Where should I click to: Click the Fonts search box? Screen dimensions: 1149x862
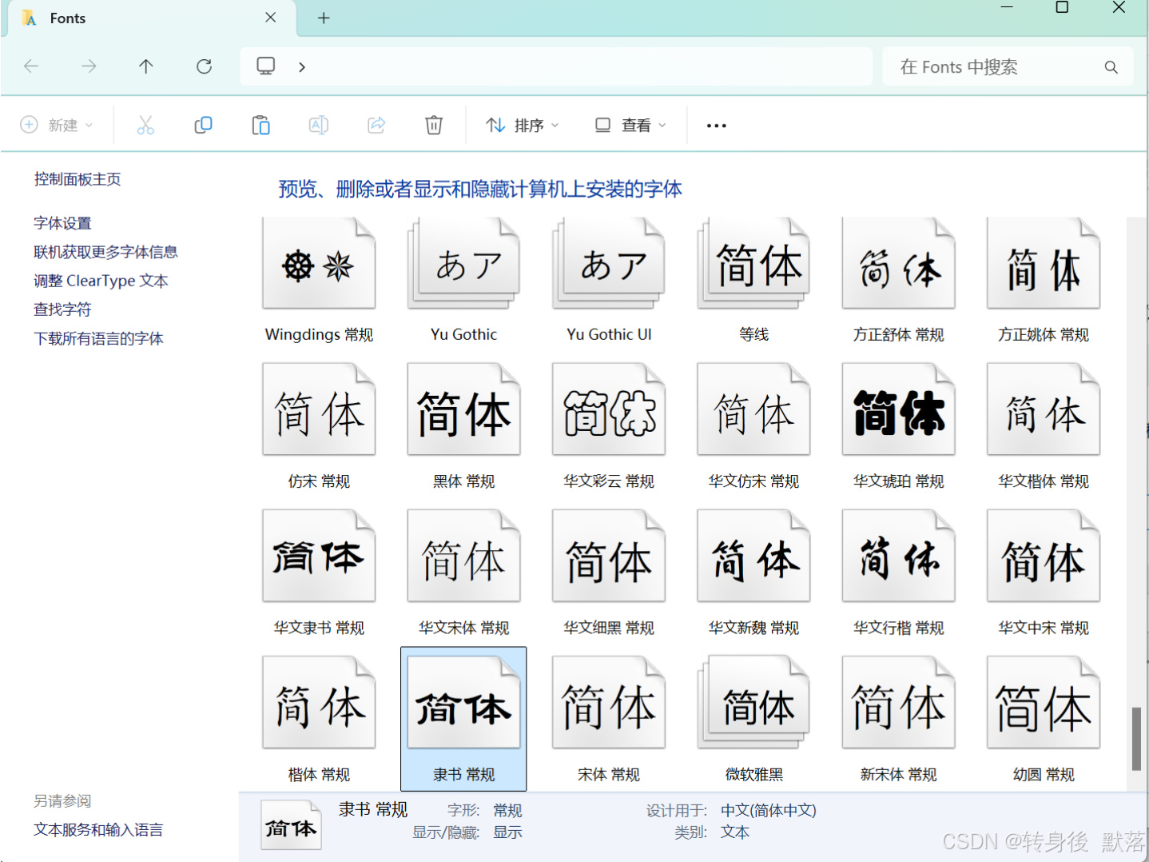point(1008,67)
